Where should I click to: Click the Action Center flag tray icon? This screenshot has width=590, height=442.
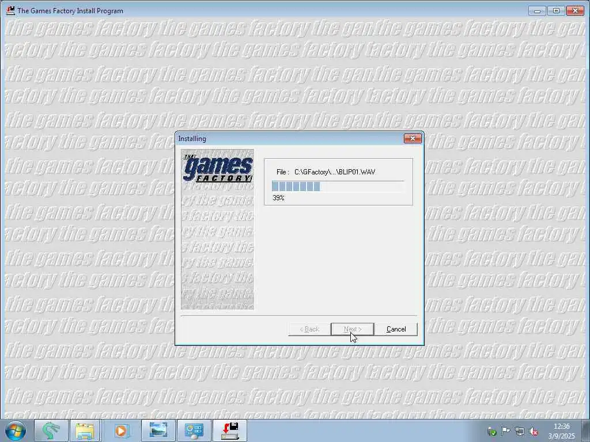coord(506,432)
